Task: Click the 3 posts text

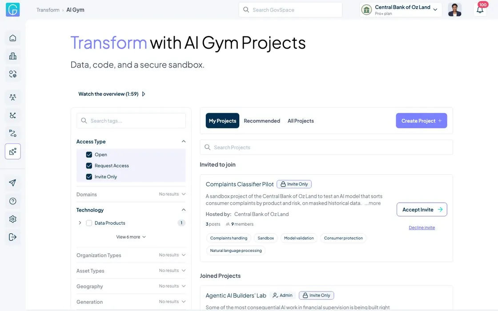Action: coord(213,224)
